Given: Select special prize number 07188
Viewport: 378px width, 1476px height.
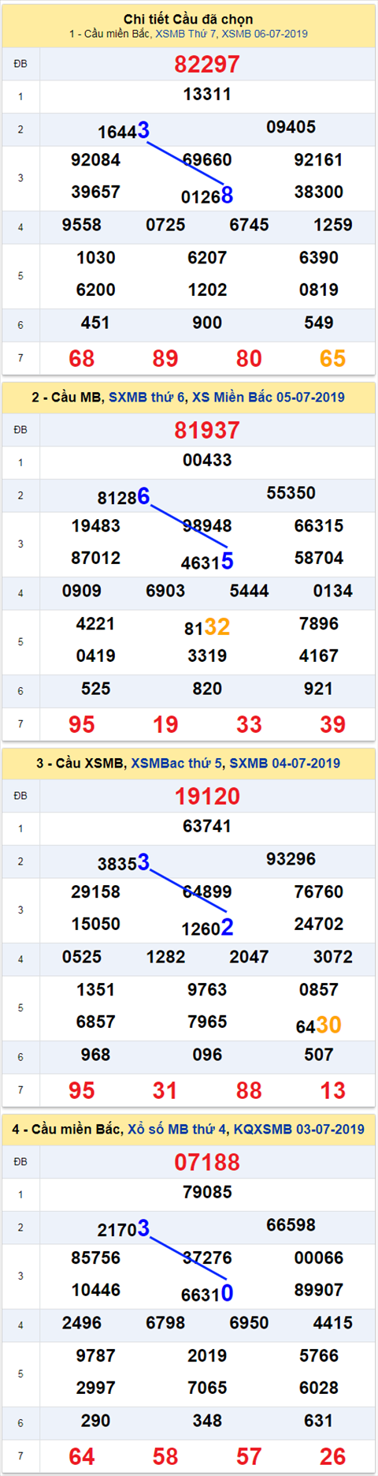Looking at the screenshot, I should pyautogui.click(x=207, y=1162).
